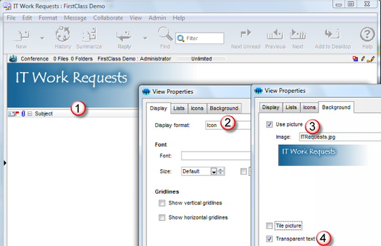Image resolution: width=381 pixels, height=246 pixels.
Task: Click the yellow brush icon in status bar
Action: pyautogui.click(x=371, y=59)
